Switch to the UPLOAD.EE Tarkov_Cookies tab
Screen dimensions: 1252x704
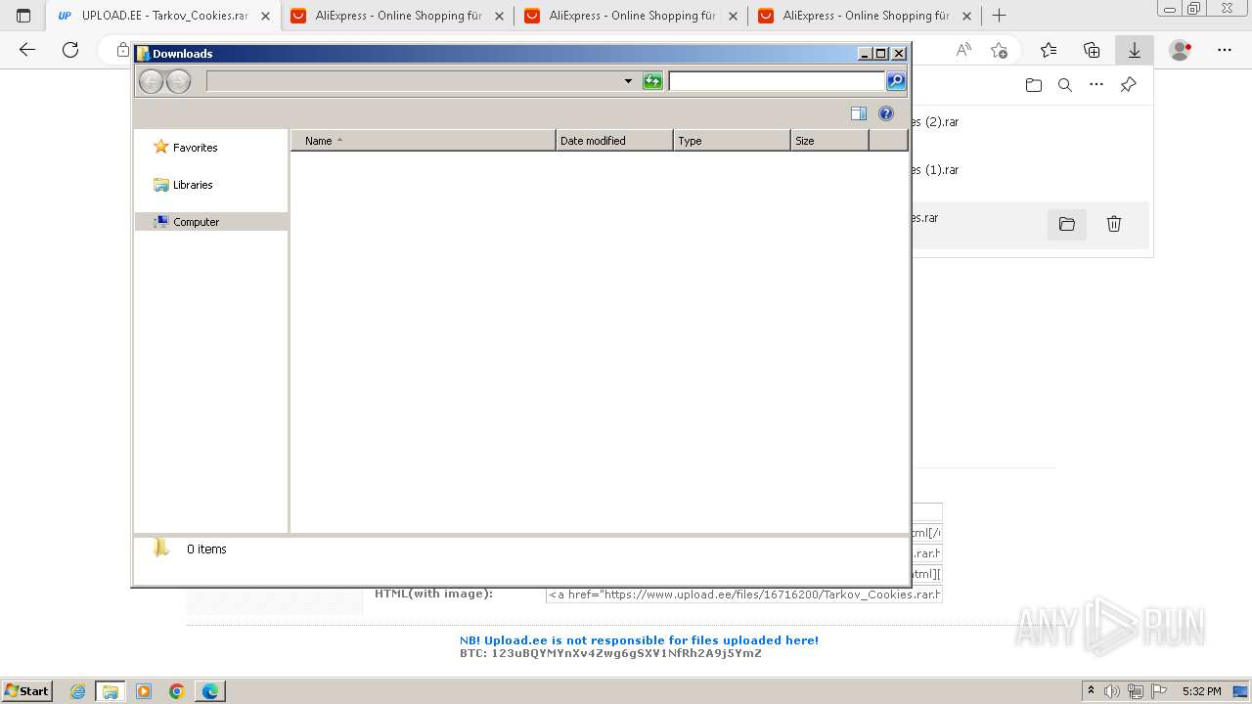pos(162,16)
